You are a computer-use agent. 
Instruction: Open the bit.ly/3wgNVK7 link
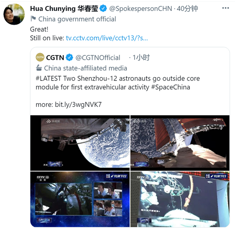tap(78, 105)
